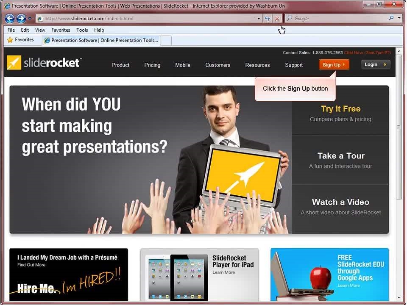Image resolution: width=407 pixels, height=305 pixels.
Task: Click Learn More under SlideRocket EDU
Action: (348, 285)
